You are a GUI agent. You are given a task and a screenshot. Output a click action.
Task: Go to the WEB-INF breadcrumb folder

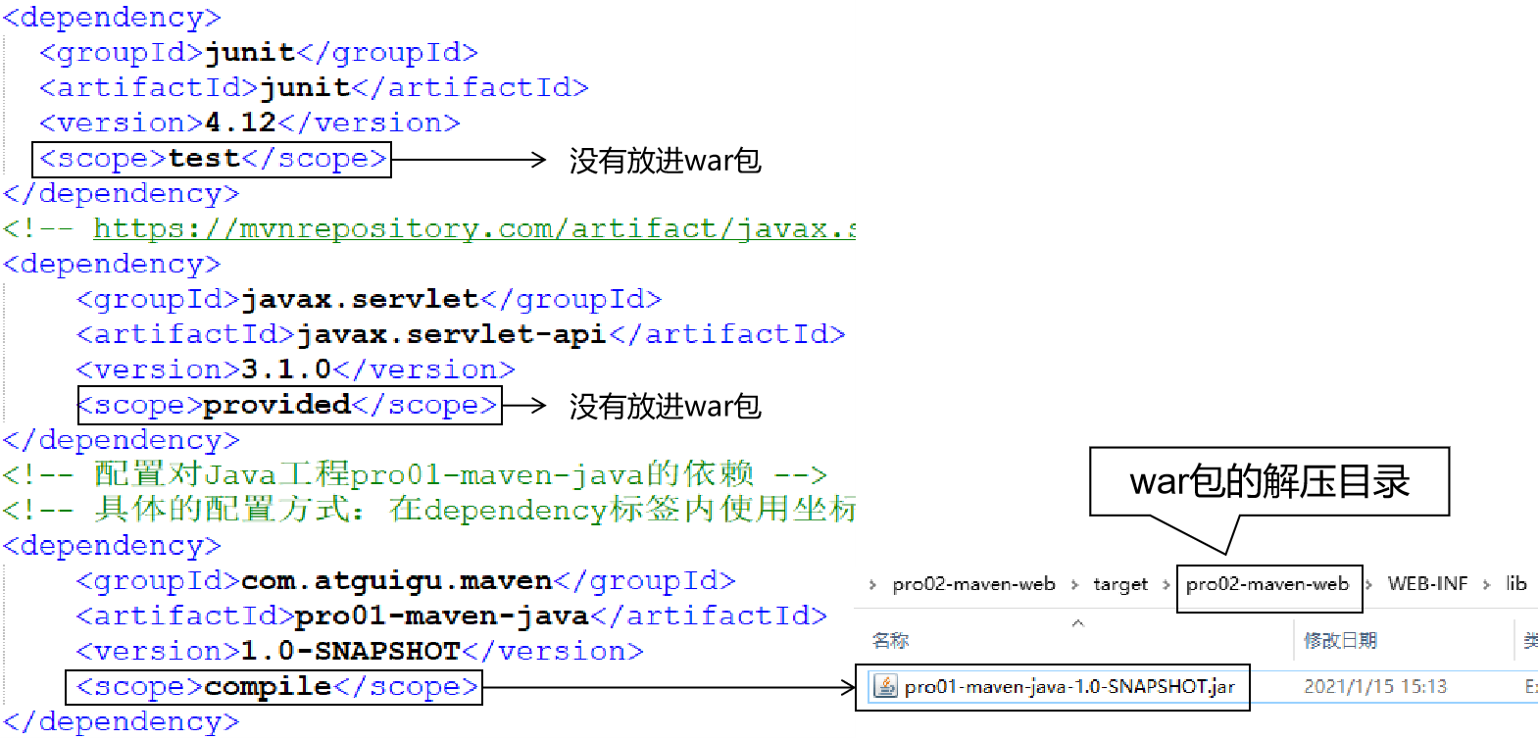coord(1427,584)
